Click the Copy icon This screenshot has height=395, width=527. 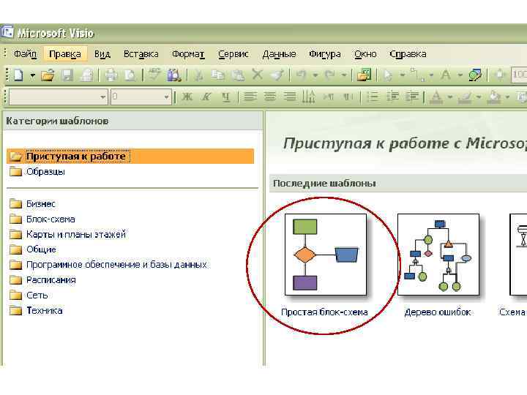(218, 75)
